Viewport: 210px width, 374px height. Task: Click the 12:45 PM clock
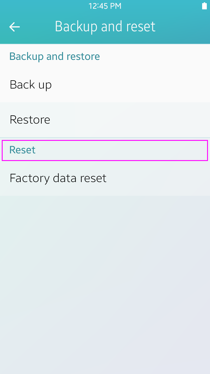coord(105,6)
